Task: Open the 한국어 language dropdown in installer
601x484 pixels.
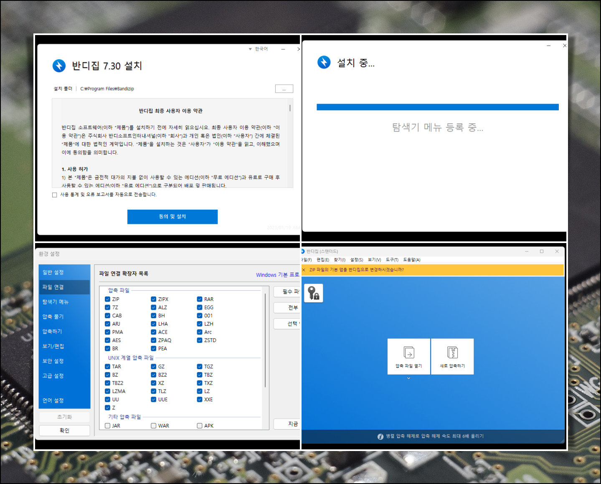Action: (x=259, y=49)
